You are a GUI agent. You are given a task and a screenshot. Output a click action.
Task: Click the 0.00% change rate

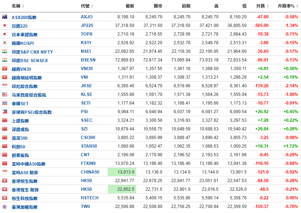292,198
